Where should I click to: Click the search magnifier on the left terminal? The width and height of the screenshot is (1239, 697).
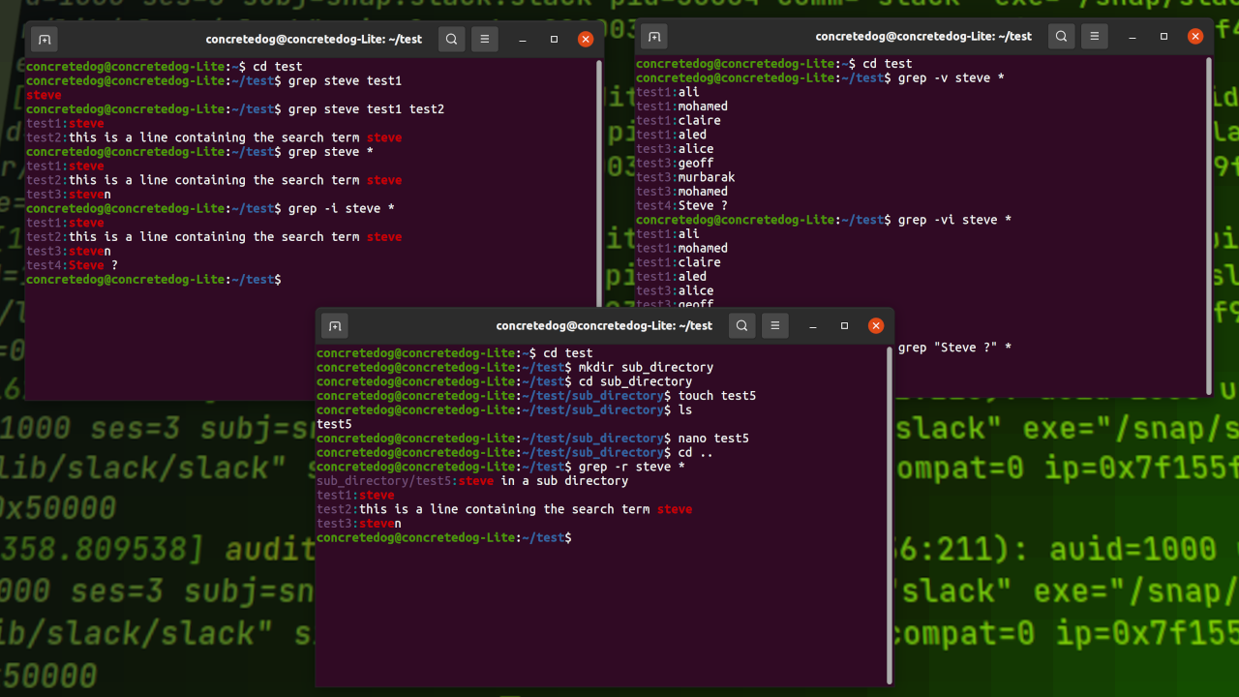point(451,39)
